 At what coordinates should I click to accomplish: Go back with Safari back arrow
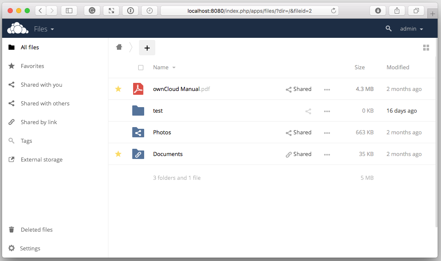point(40,11)
